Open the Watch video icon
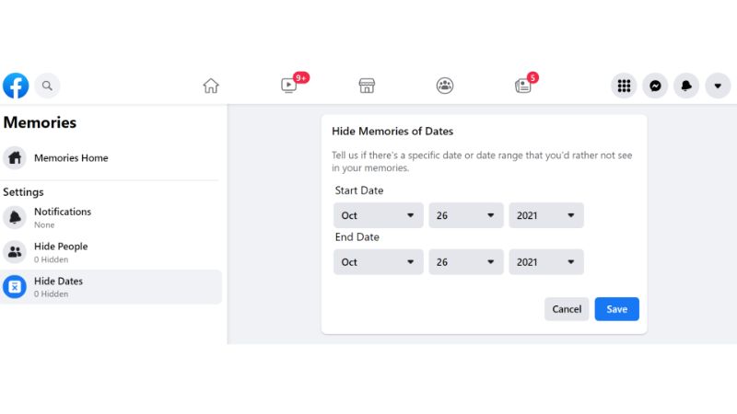Image resolution: width=737 pixels, height=414 pixels. click(x=289, y=86)
